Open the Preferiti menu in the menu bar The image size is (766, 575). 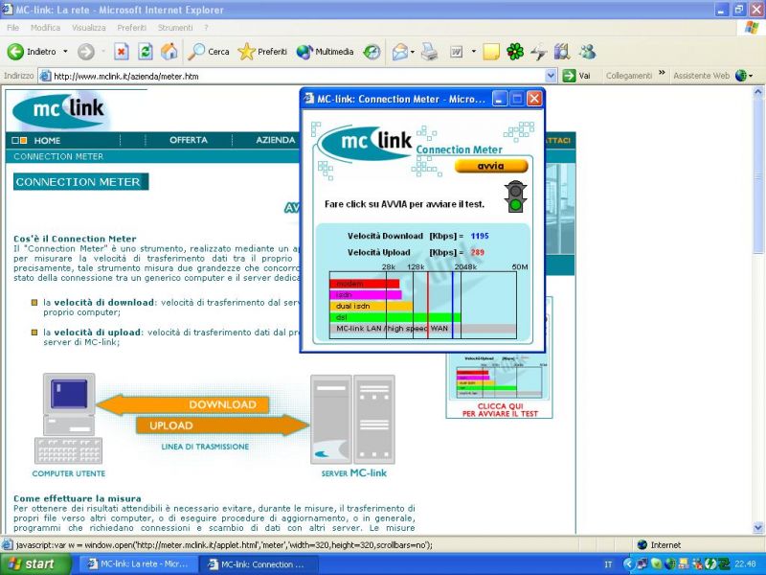[131, 28]
